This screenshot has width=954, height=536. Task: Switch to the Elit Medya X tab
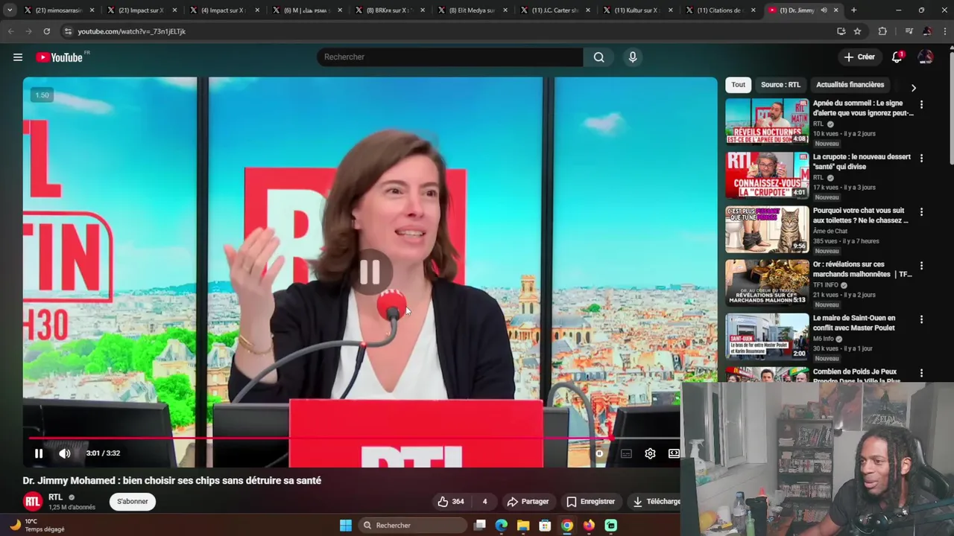(472, 10)
